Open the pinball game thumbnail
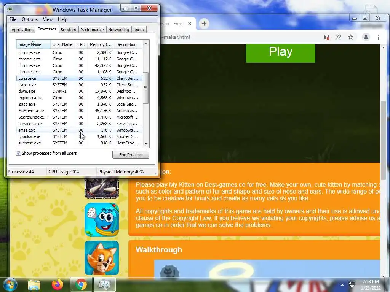390x292 pixels. [x=101, y=188]
